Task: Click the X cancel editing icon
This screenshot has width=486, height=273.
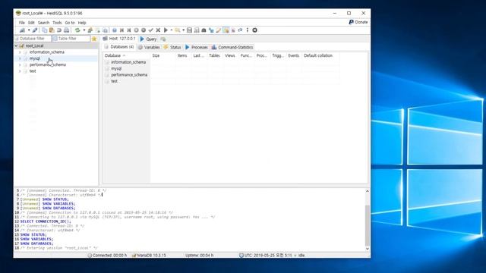Action: click(x=158, y=30)
